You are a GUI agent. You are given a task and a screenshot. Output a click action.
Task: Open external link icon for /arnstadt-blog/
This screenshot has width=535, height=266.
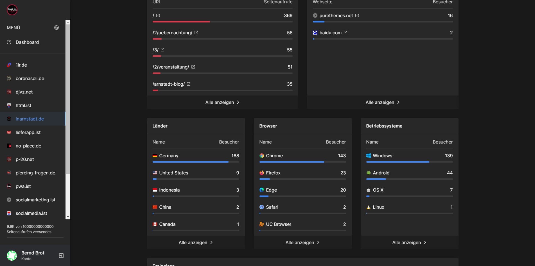point(189,84)
